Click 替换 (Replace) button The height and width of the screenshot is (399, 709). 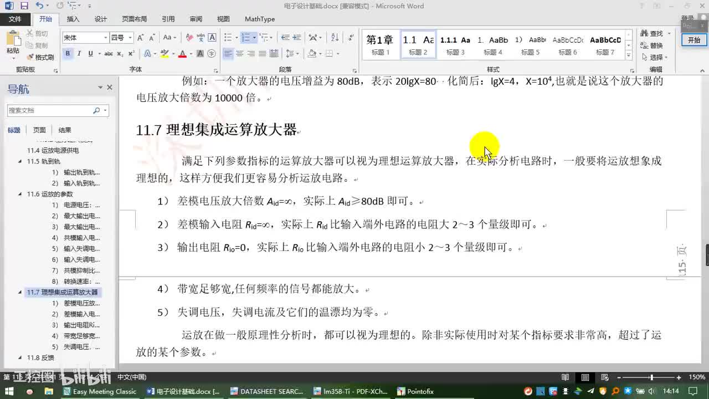(x=652, y=45)
